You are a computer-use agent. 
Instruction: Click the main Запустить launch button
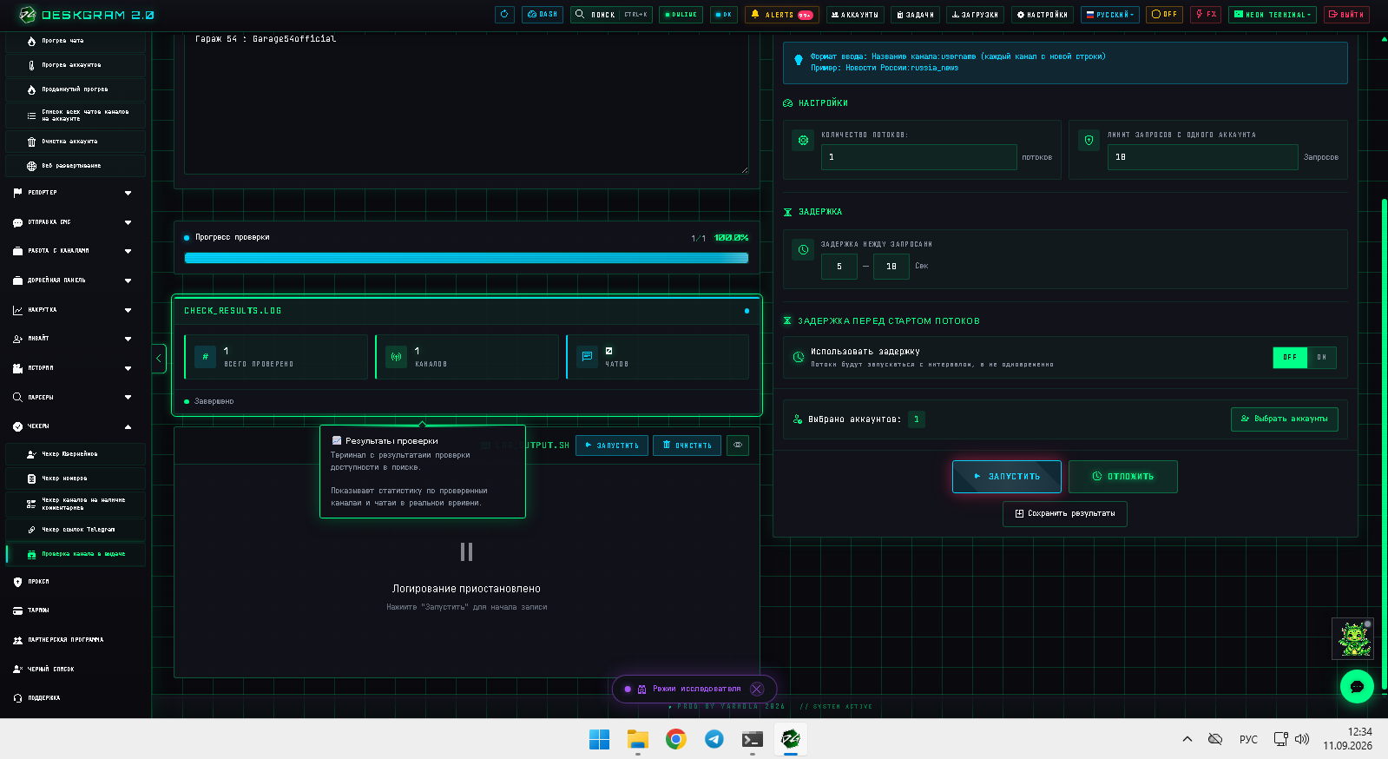point(1007,477)
